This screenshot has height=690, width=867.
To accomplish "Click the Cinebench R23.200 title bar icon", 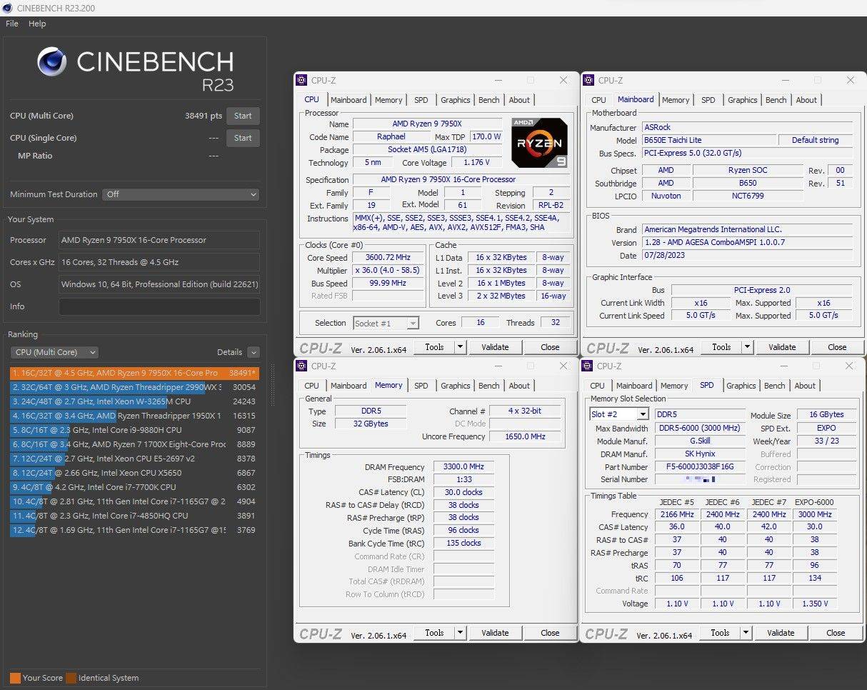I will coord(7,8).
